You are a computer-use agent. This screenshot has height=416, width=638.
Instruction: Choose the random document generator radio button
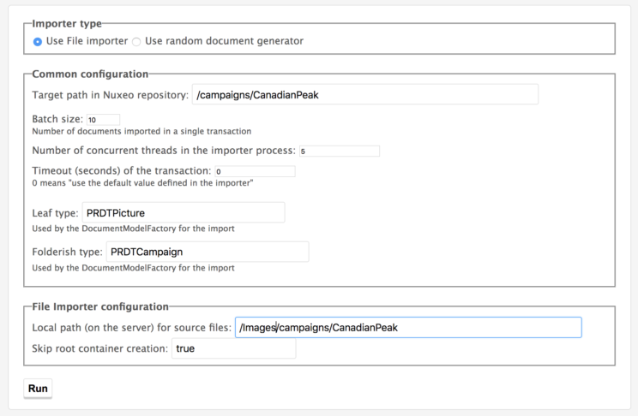[x=136, y=42]
